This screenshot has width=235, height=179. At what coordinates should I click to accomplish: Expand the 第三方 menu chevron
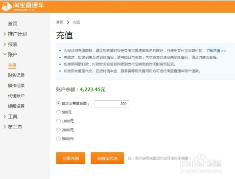pos(5,127)
